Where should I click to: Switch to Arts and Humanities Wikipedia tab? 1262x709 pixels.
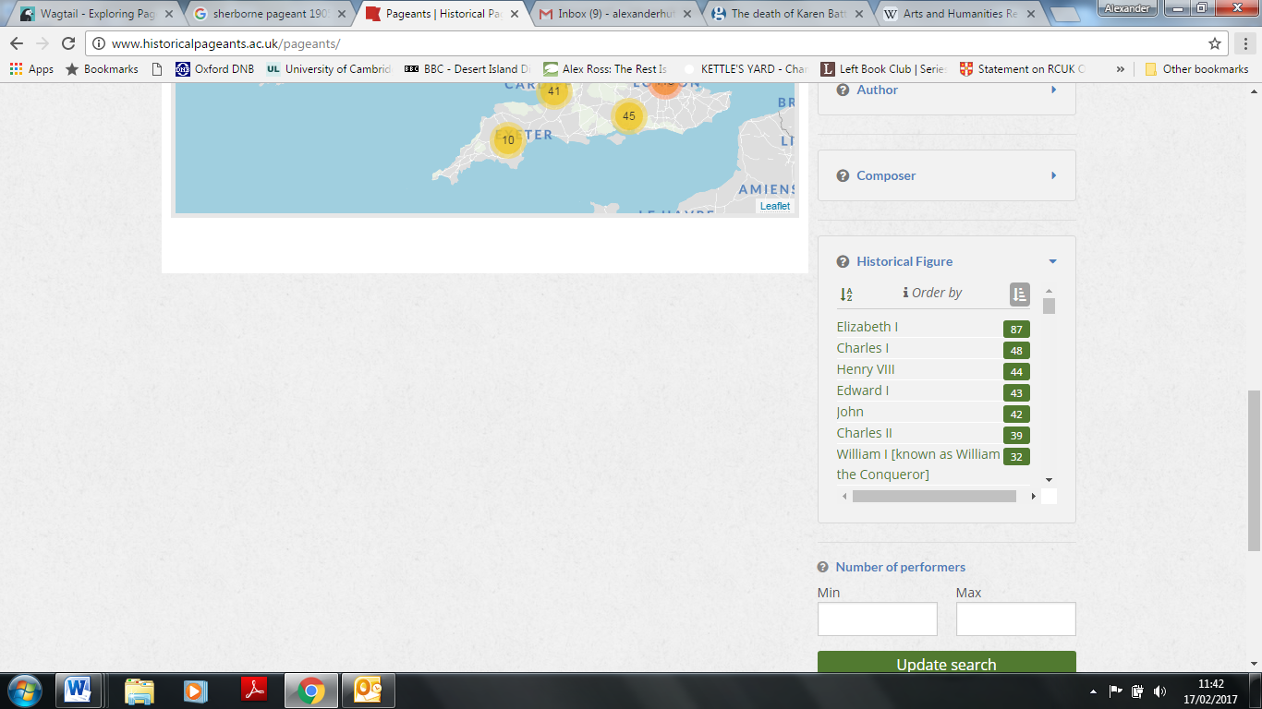(x=959, y=14)
